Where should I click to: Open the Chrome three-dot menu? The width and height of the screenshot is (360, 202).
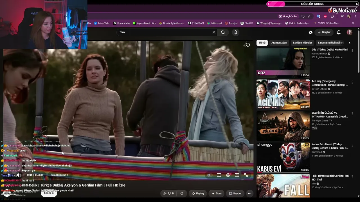(x=355, y=16)
